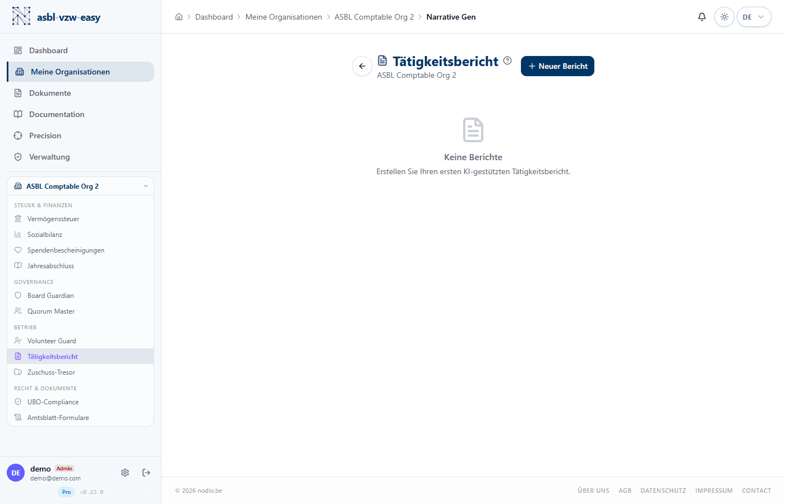Click the Dashboard grid icon
The image size is (785, 504).
pos(18,50)
